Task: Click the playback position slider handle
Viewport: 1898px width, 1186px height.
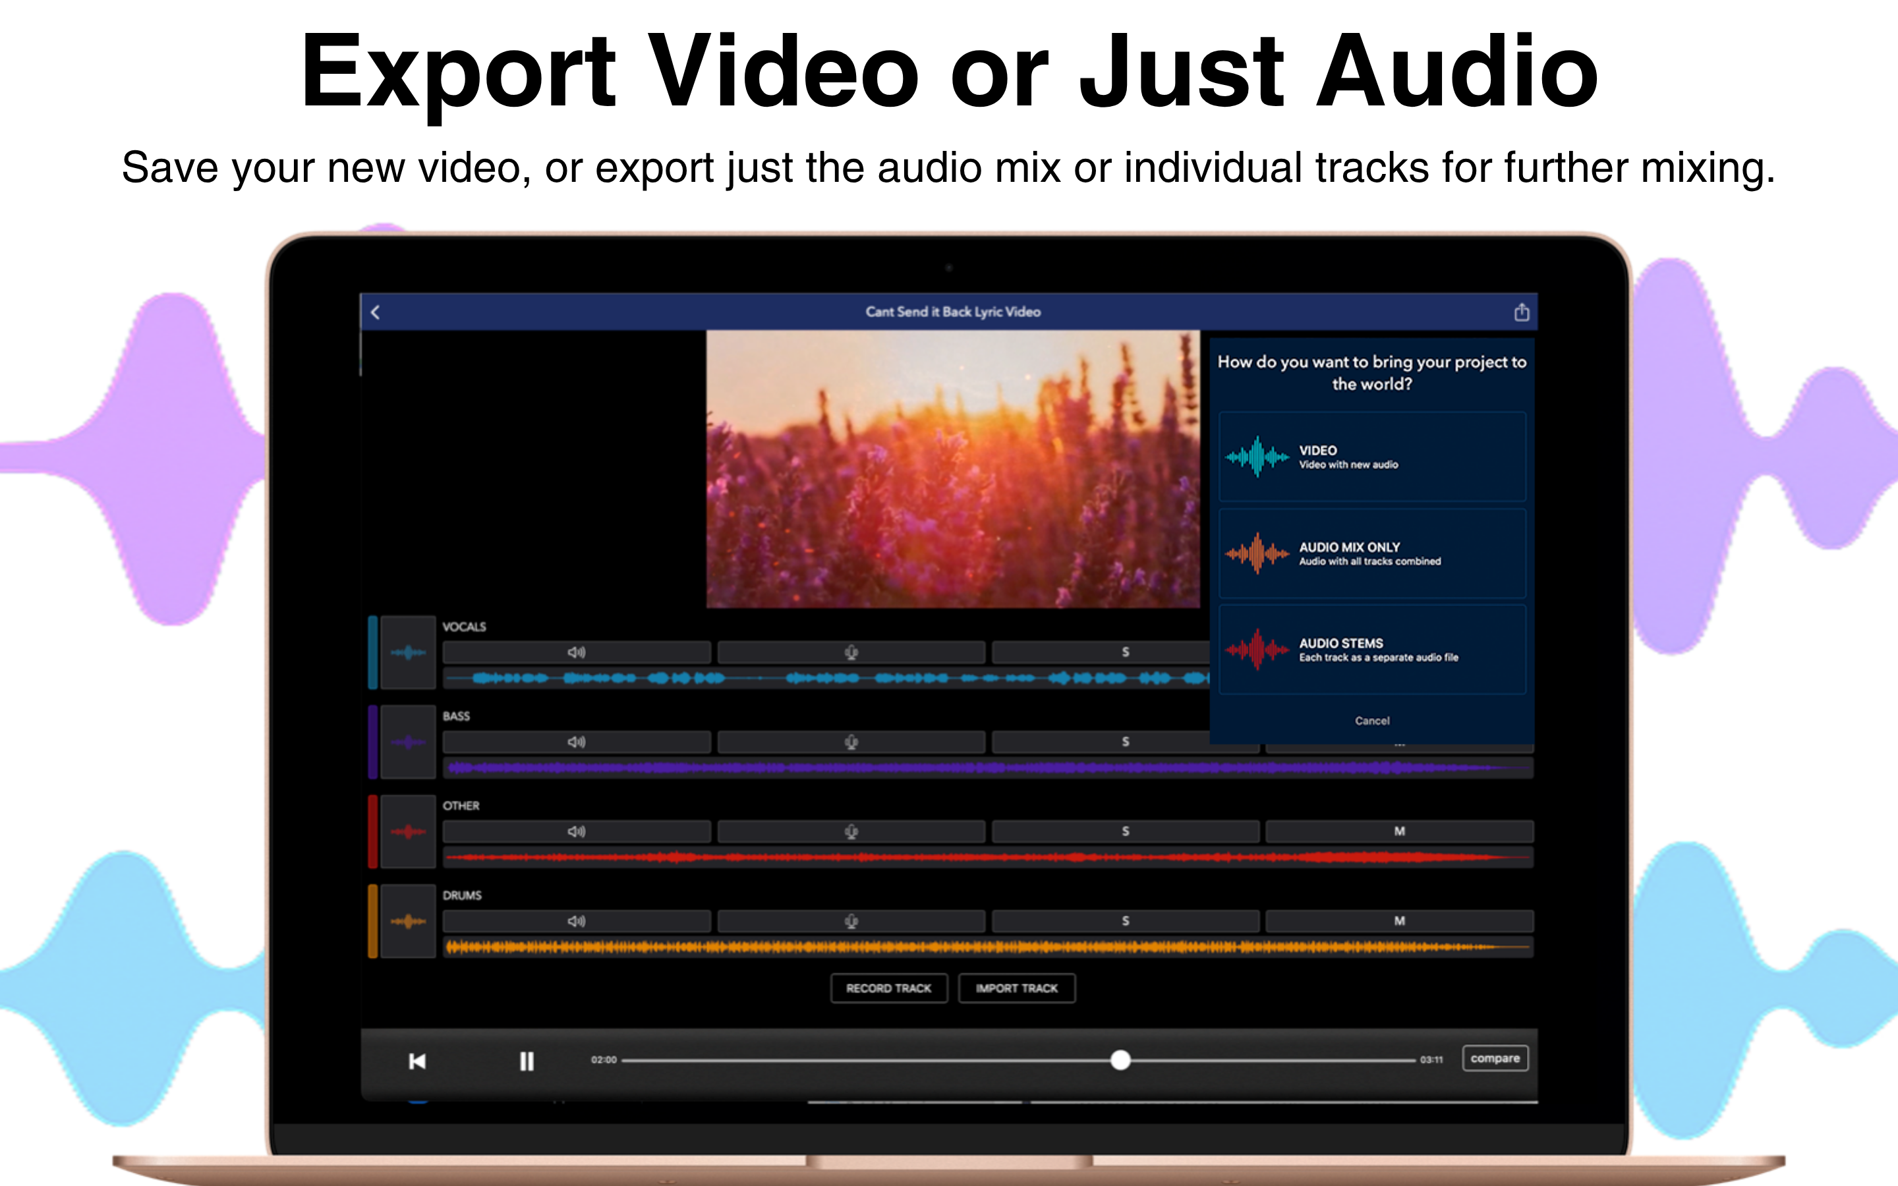Action: pyautogui.click(x=1121, y=1061)
